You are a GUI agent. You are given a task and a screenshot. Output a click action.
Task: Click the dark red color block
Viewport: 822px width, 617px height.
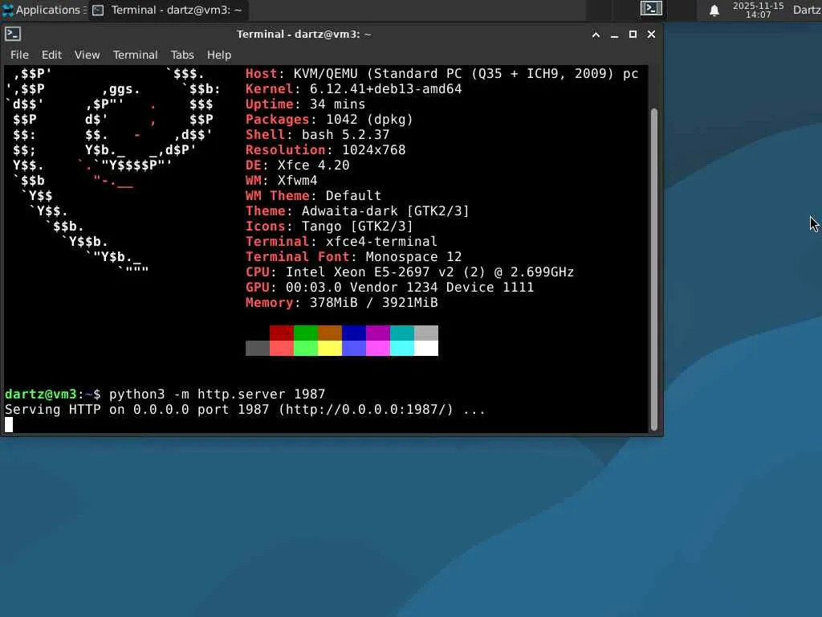click(x=282, y=333)
